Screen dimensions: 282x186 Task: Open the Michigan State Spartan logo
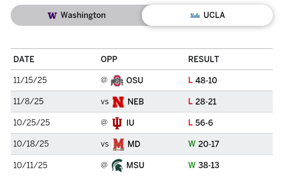[x=117, y=165]
